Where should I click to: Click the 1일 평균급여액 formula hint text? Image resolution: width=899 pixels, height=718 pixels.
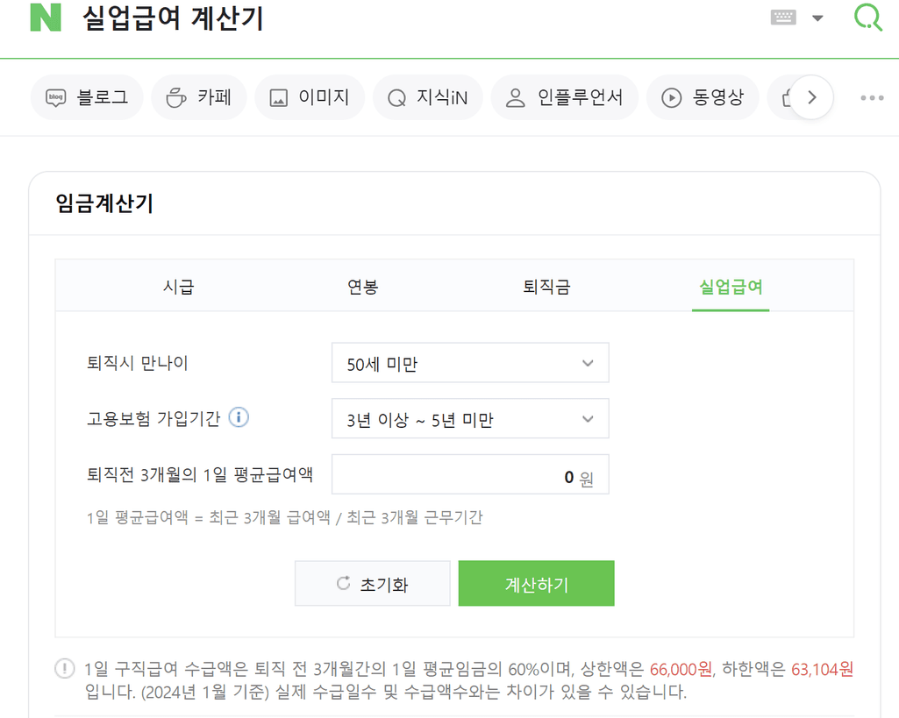284,517
